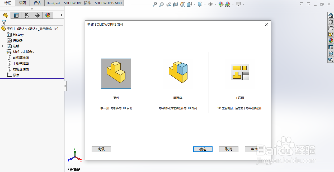
Task: Select the 传感器 item in tree
Action: click(x=15, y=40)
